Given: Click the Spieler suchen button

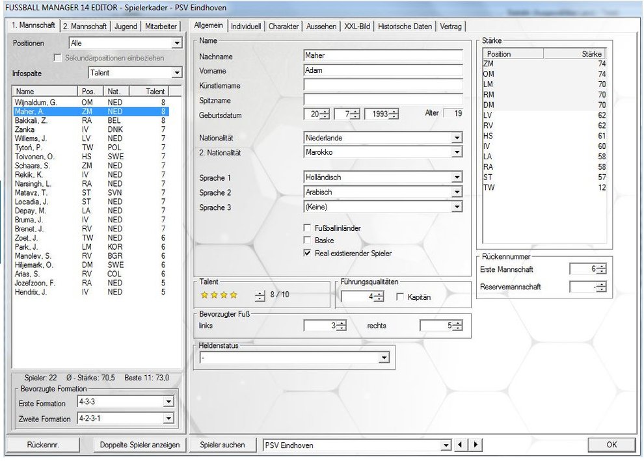Looking at the screenshot, I should pos(222,445).
